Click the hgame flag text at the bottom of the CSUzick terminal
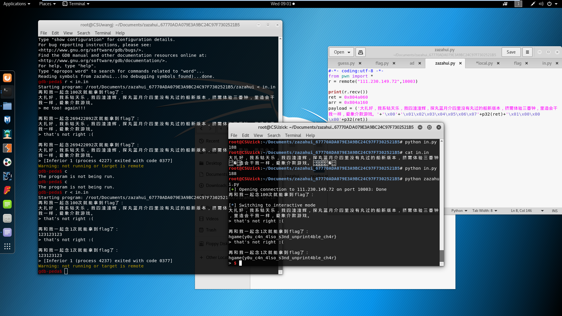 tap(282, 258)
